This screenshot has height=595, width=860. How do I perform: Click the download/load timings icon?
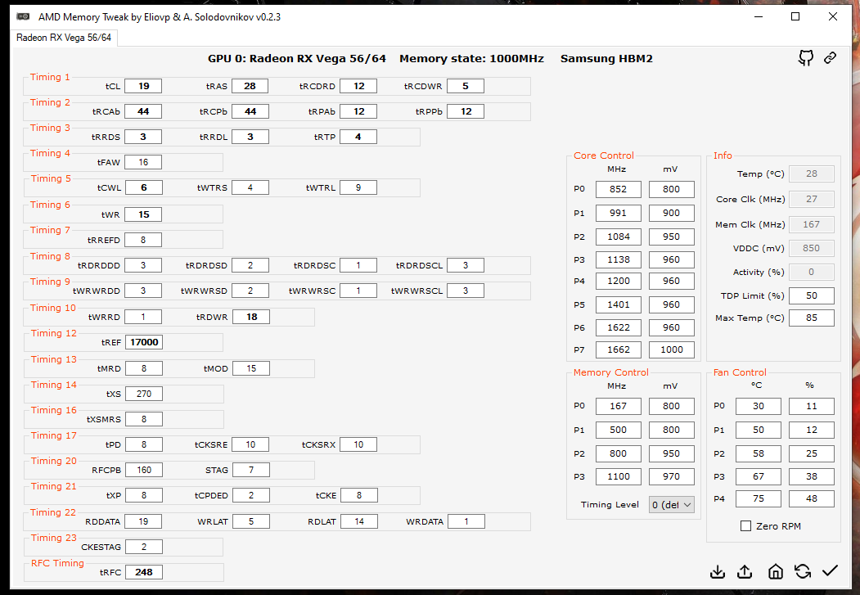718,571
